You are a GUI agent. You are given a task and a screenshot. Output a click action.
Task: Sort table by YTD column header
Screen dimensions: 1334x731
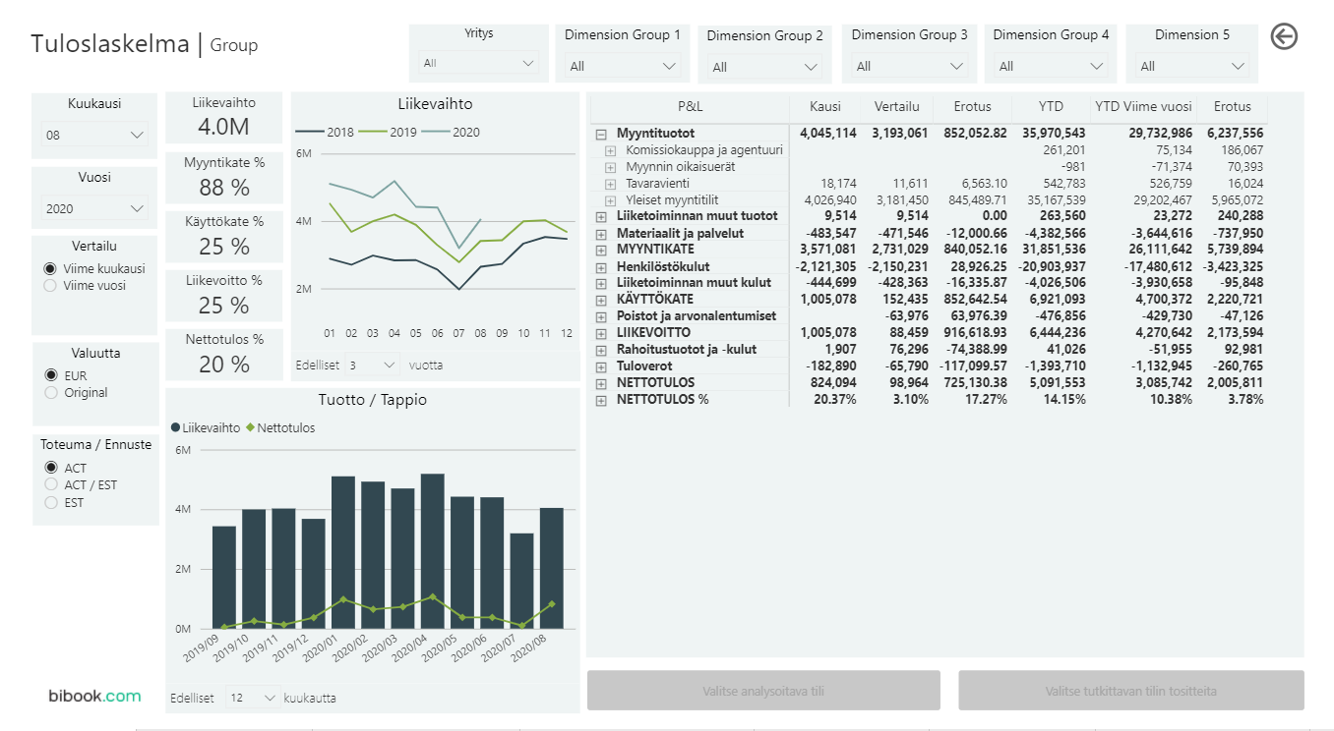pos(1050,106)
